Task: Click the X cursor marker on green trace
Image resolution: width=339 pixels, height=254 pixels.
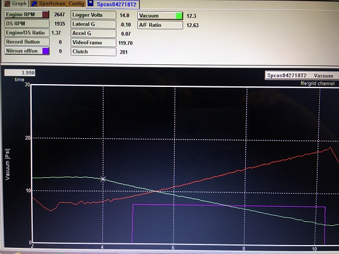Action: pos(103,179)
